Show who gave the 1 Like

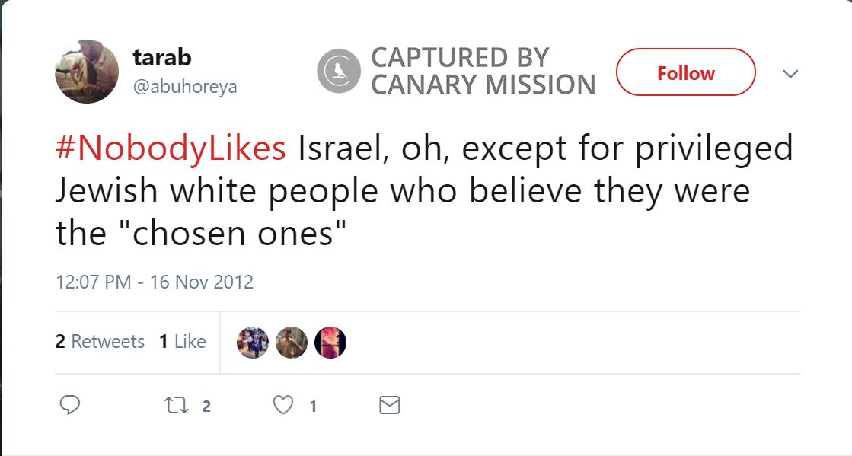tap(183, 342)
